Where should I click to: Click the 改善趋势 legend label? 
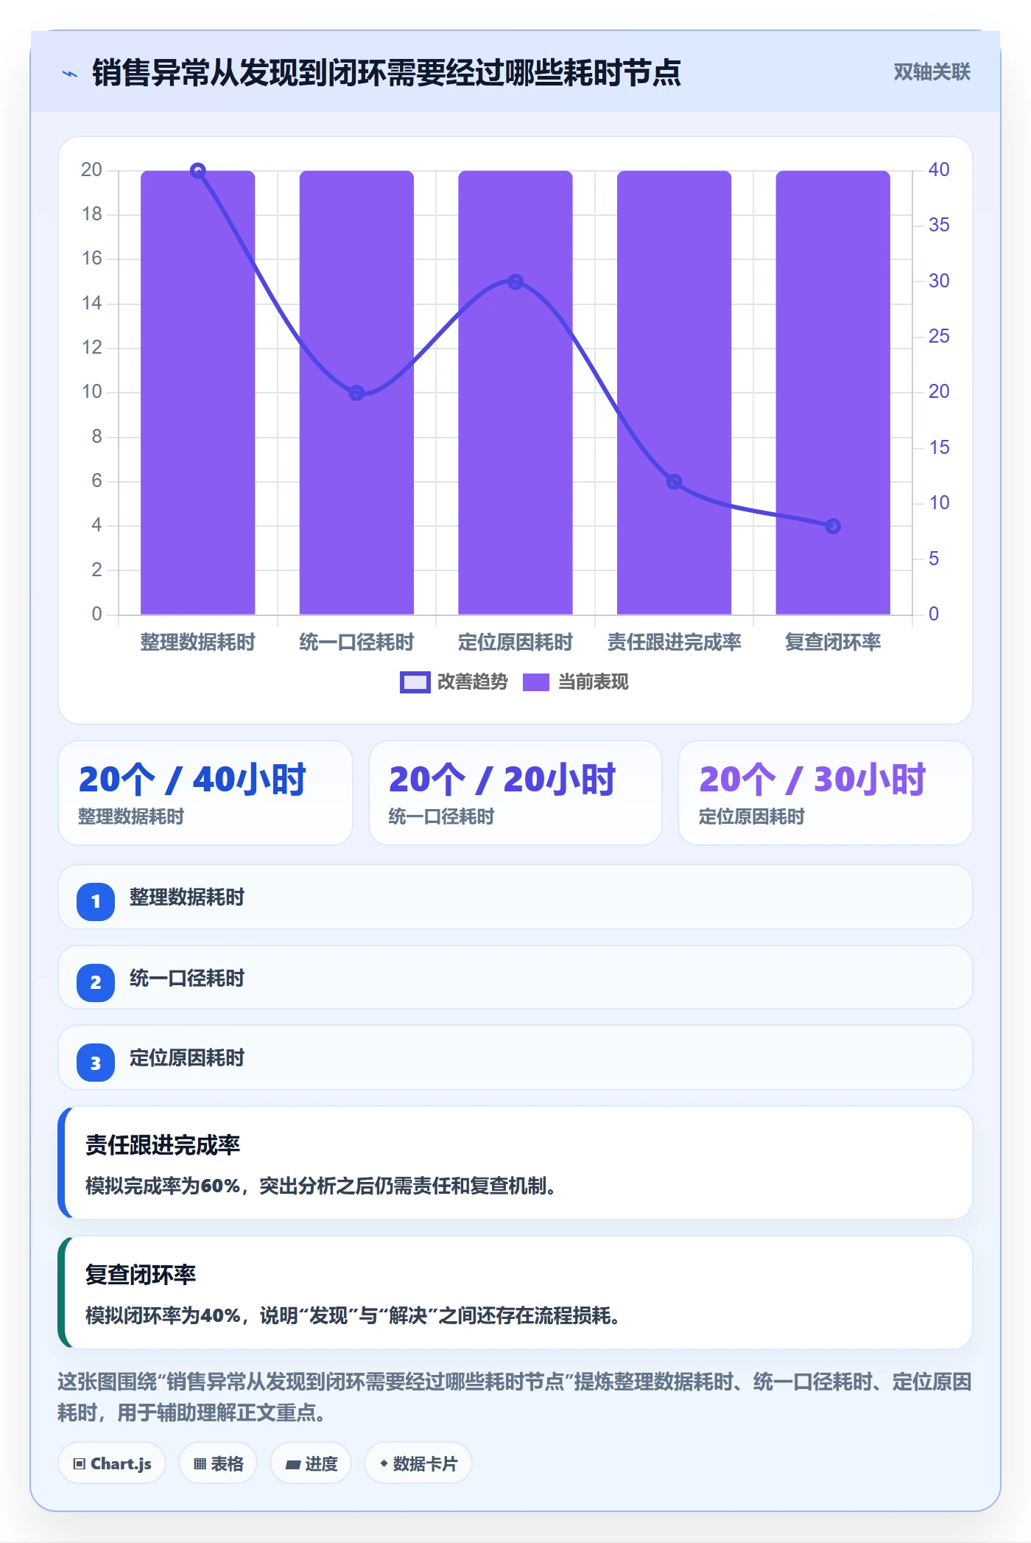tap(473, 682)
